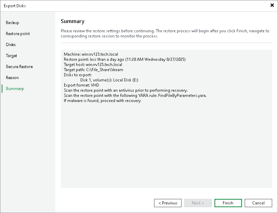Image resolution: width=278 pixels, height=213 pixels.
Task: Click the Machine: winsrv123.tech.local line
Action: [x=91, y=54]
